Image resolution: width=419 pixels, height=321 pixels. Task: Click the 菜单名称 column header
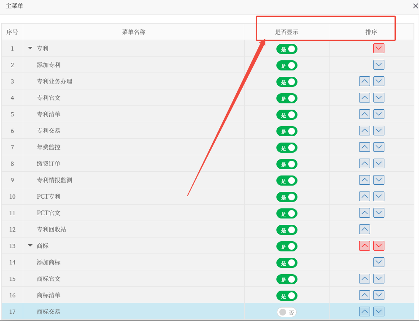click(133, 32)
